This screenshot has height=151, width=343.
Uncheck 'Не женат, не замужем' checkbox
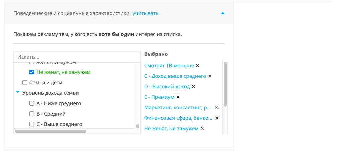coord(32,72)
